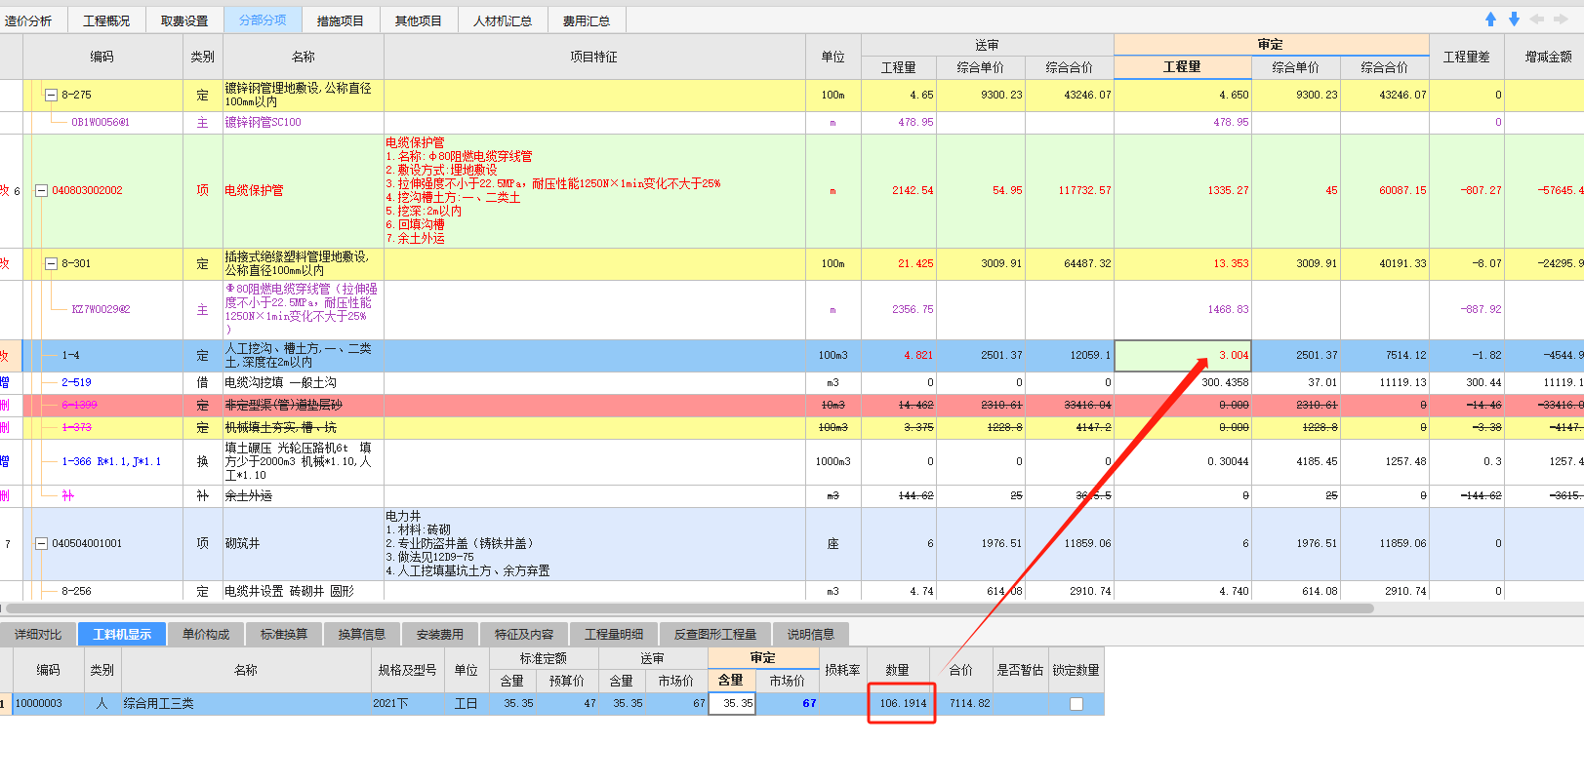Open the 取费设置 tab
The width and height of the screenshot is (1584, 783).
click(x=184, y=20)
